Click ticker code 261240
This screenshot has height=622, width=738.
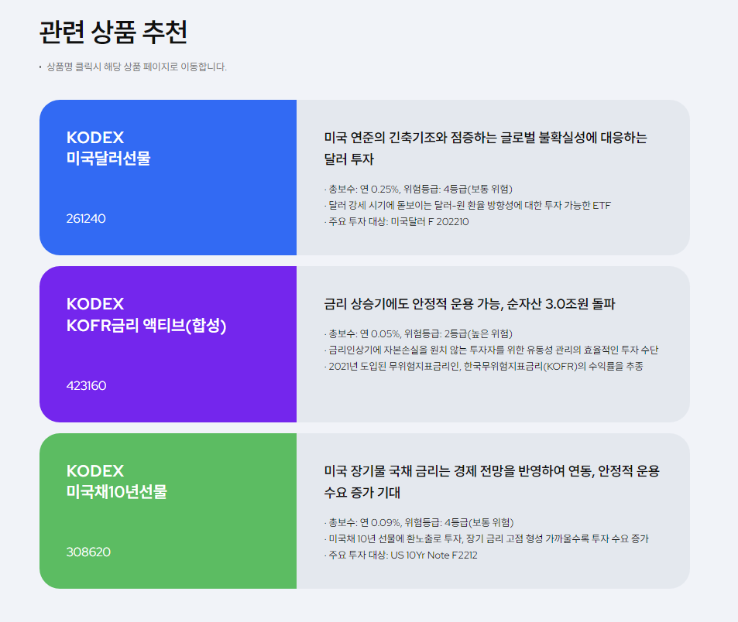point(86,219)
